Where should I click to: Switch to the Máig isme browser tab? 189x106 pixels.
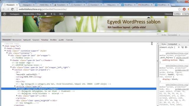coord(111,5)
